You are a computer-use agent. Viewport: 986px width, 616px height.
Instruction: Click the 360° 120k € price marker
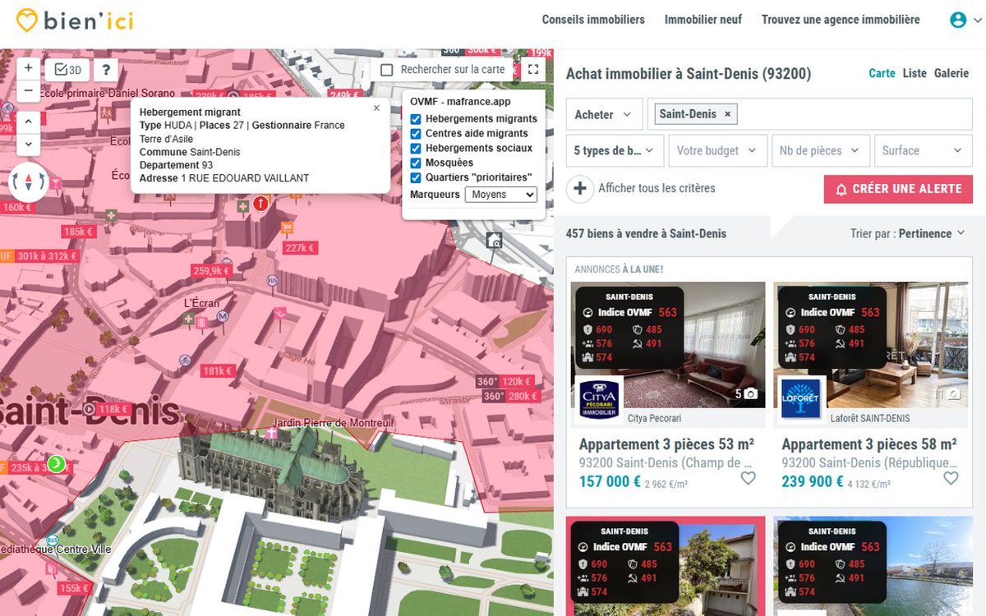(505, 382)
